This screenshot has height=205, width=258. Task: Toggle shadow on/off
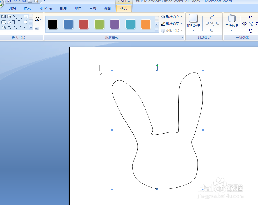pos(213,24)
